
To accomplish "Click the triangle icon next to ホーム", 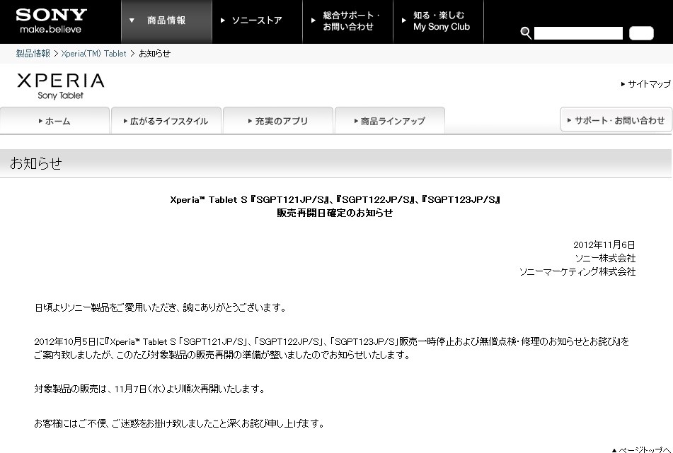I will pos(40,122).
